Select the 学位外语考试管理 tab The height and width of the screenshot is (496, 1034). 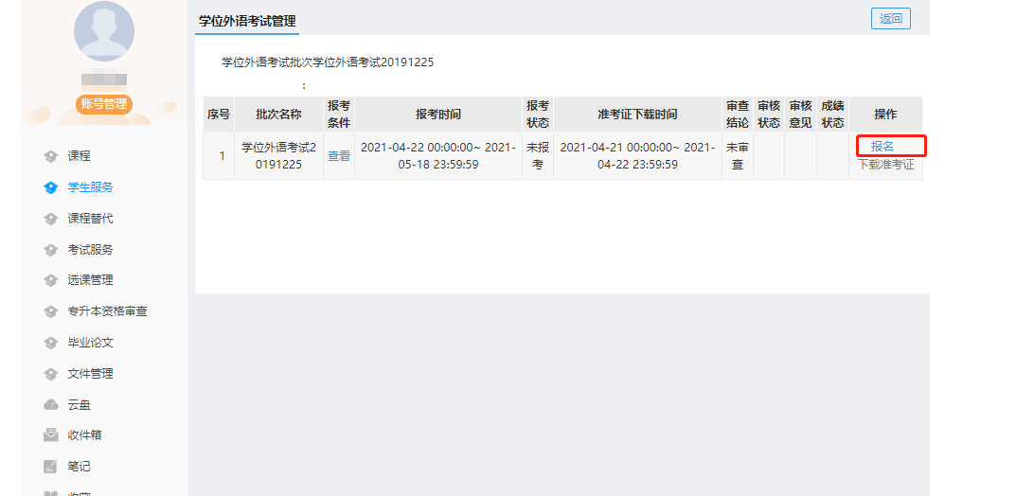tap(247, 20)
